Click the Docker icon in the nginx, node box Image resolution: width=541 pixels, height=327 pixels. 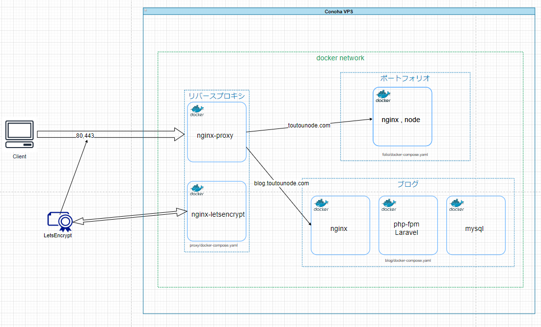click(383, 96)
